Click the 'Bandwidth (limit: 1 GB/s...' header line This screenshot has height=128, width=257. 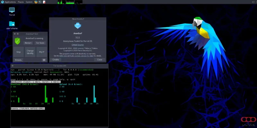click(36, 82)
